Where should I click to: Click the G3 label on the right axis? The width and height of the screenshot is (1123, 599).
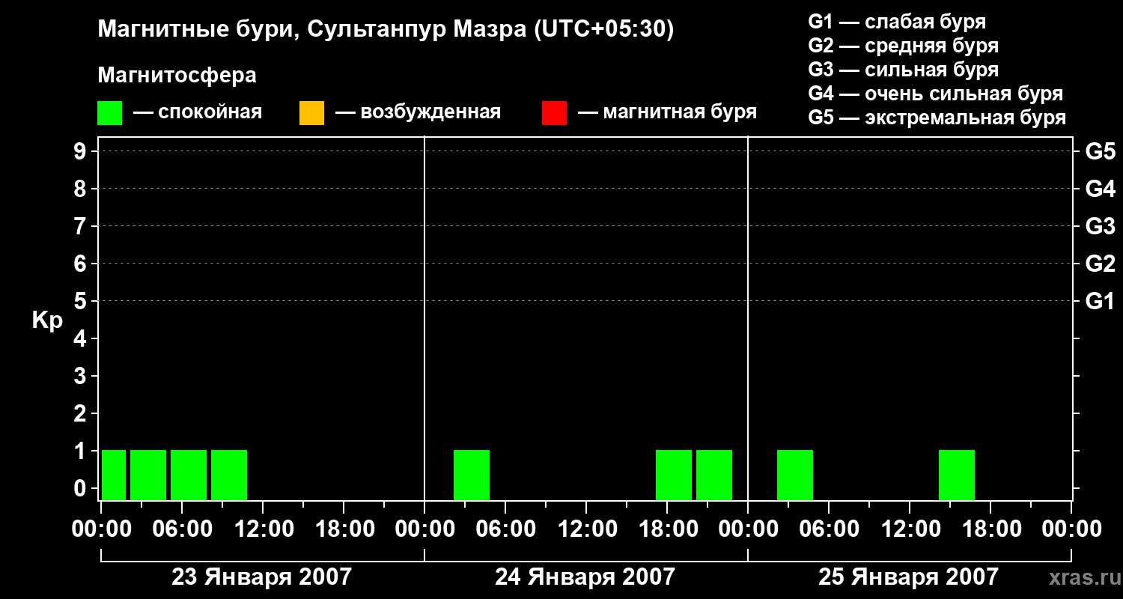click(1100, 226)
